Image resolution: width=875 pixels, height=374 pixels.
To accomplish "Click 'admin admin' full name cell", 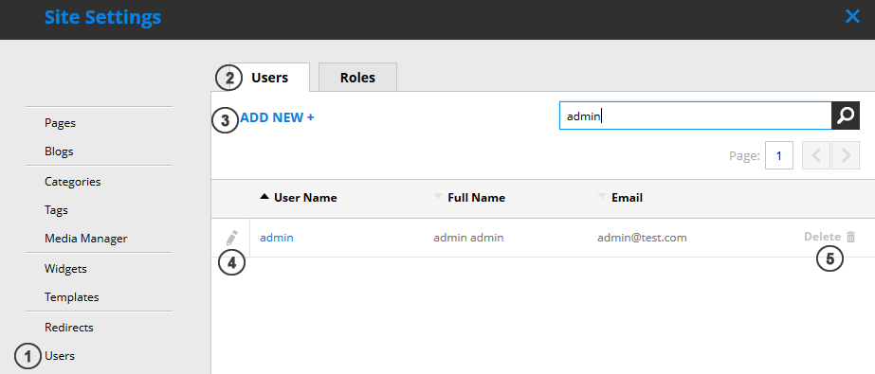I will pyautogui.click(x=468, y=238).
